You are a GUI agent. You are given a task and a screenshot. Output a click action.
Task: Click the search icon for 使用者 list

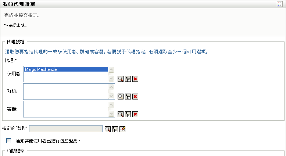click(x=120, y=79)
